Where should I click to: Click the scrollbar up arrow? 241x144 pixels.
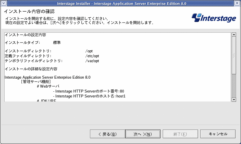(234, 35)
